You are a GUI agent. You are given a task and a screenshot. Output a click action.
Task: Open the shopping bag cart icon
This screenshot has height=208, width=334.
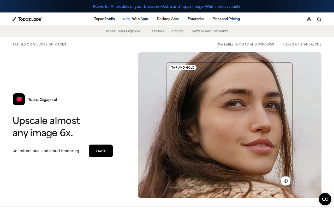point(319,19)
